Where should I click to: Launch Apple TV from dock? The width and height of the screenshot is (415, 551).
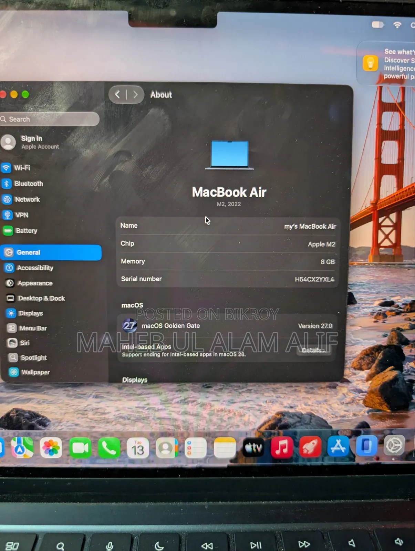click(x=253, y=448)
